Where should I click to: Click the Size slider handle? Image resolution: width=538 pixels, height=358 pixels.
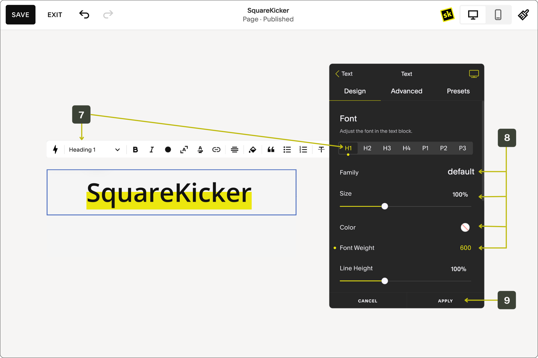(x=385, y=206)
